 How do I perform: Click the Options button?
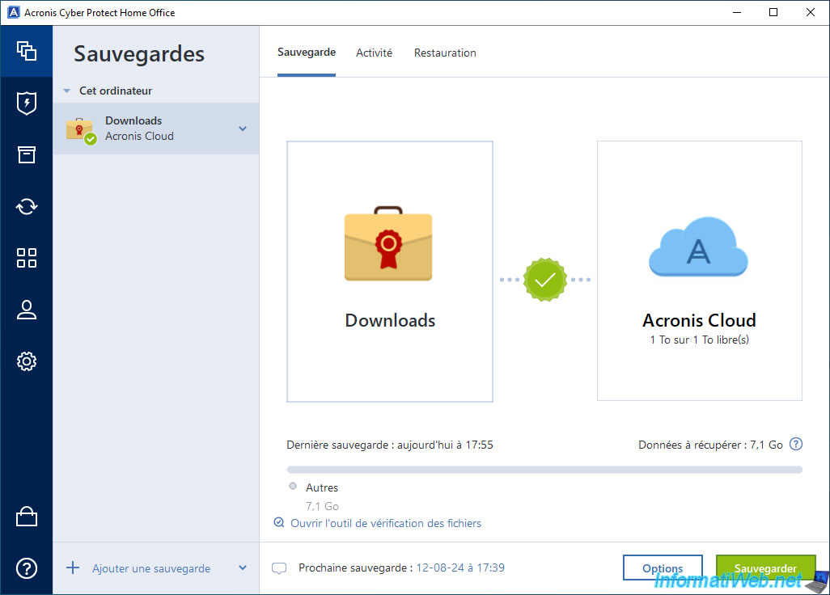click(663, 568)
